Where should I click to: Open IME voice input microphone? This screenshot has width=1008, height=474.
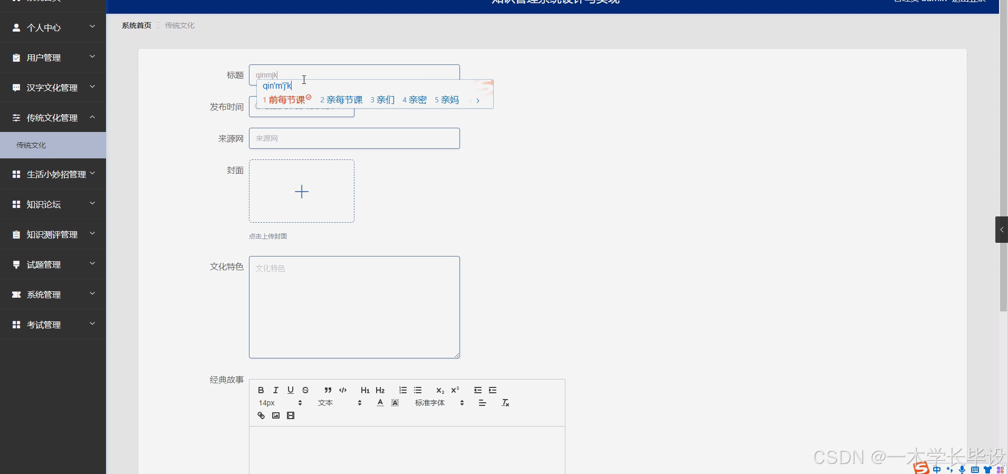coord(962,469)
